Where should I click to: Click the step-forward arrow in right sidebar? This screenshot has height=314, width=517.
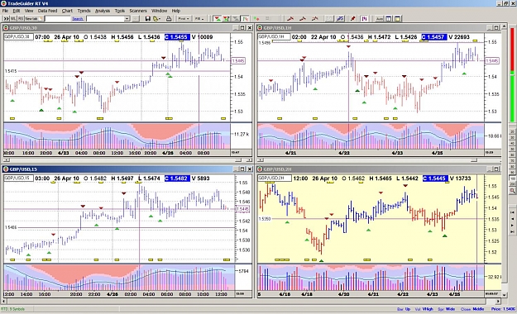click(512, 225)
